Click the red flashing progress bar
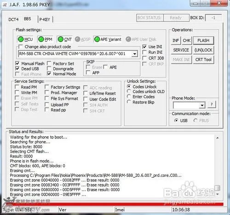 point(115,204)
